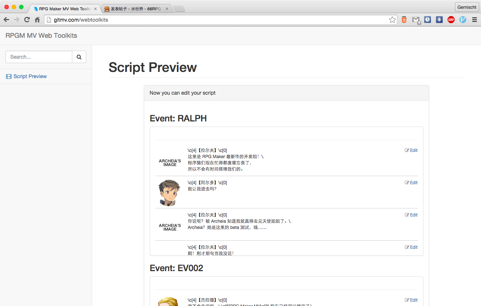Image resolution: width=481 pixels, height=306 pixels.
Task: Open the Gmail checker extension icon
Action: [x=416, y=20]
